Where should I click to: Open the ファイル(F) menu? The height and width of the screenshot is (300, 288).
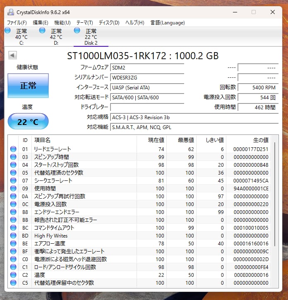tap(17, 22)
